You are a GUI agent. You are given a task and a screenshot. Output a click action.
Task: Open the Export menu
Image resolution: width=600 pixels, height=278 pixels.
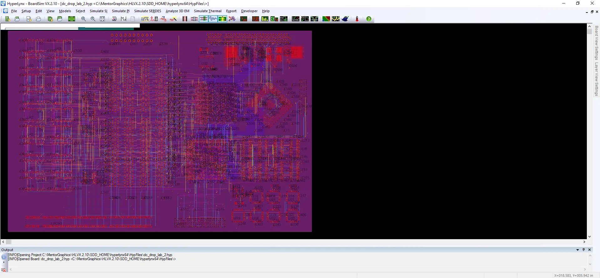pyautogui.click(x=231, y=11)
